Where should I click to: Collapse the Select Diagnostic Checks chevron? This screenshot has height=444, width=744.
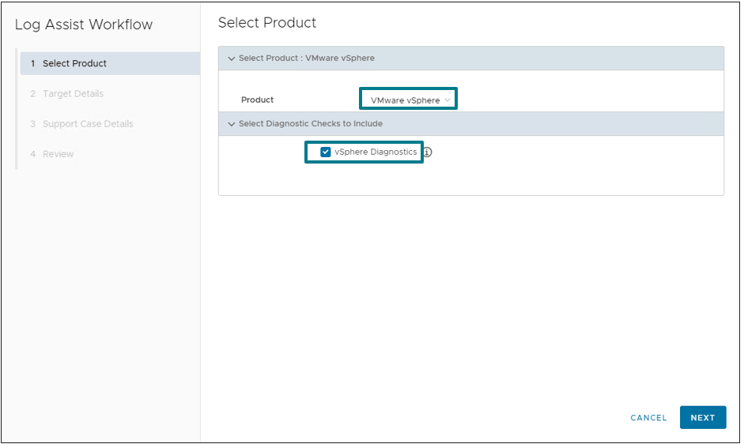[232, 124]
